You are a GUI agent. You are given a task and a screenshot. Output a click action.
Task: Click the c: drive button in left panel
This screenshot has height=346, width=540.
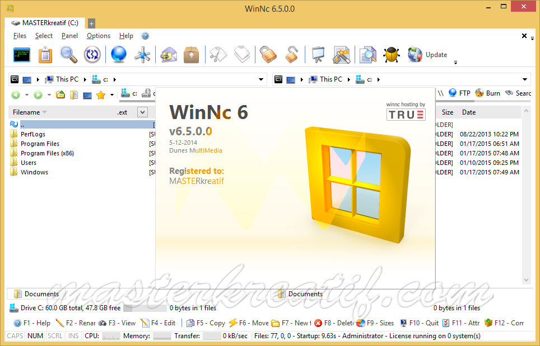[129, 93]
